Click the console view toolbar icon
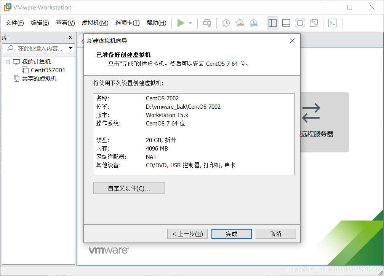Screen dimensions: 384x276 click(x=333, y=23)
